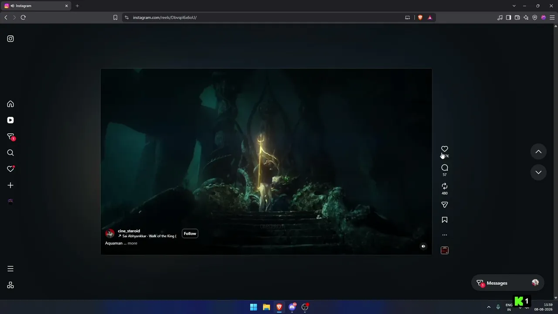Show hidden system tray icons
This screenshot has height=314, width=558.
pyautogui.click(x=489, y=307)
